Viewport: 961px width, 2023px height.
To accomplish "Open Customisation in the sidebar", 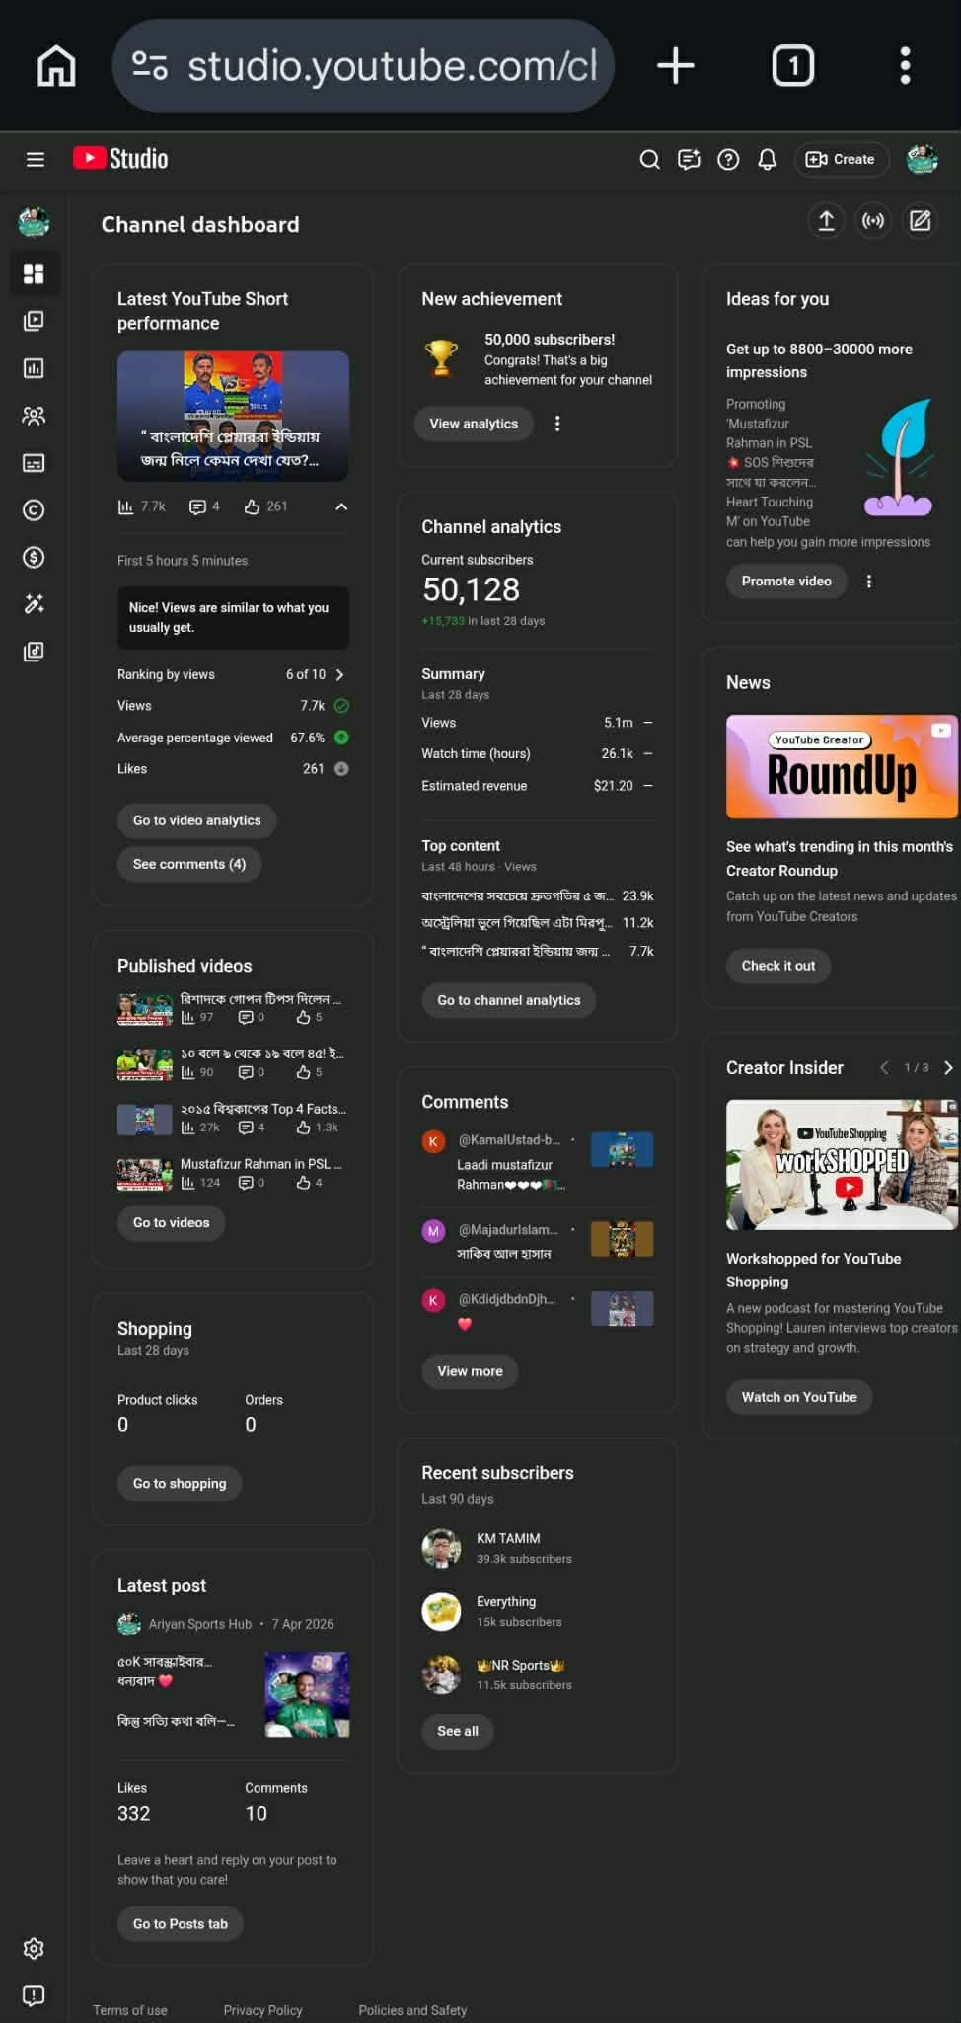I will click(35, 604).
